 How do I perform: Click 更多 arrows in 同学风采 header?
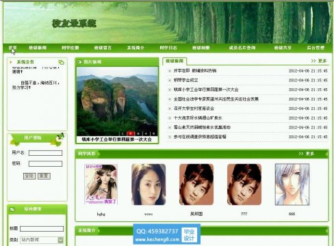tap(307, 154)
